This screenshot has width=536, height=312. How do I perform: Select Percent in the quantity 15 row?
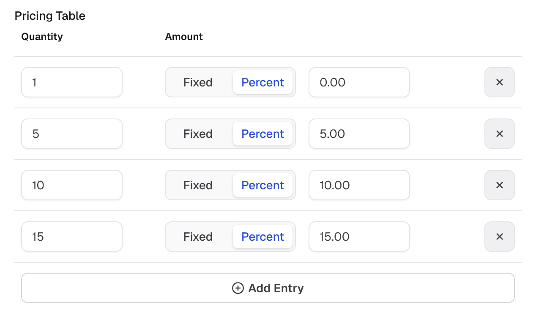coord(263,237)
